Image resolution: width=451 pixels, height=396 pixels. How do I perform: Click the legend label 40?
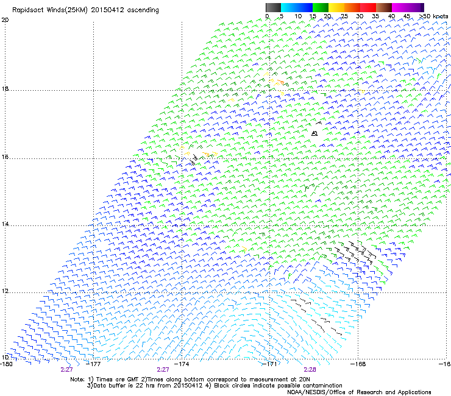pyautogui.click(x=391, y=16)
